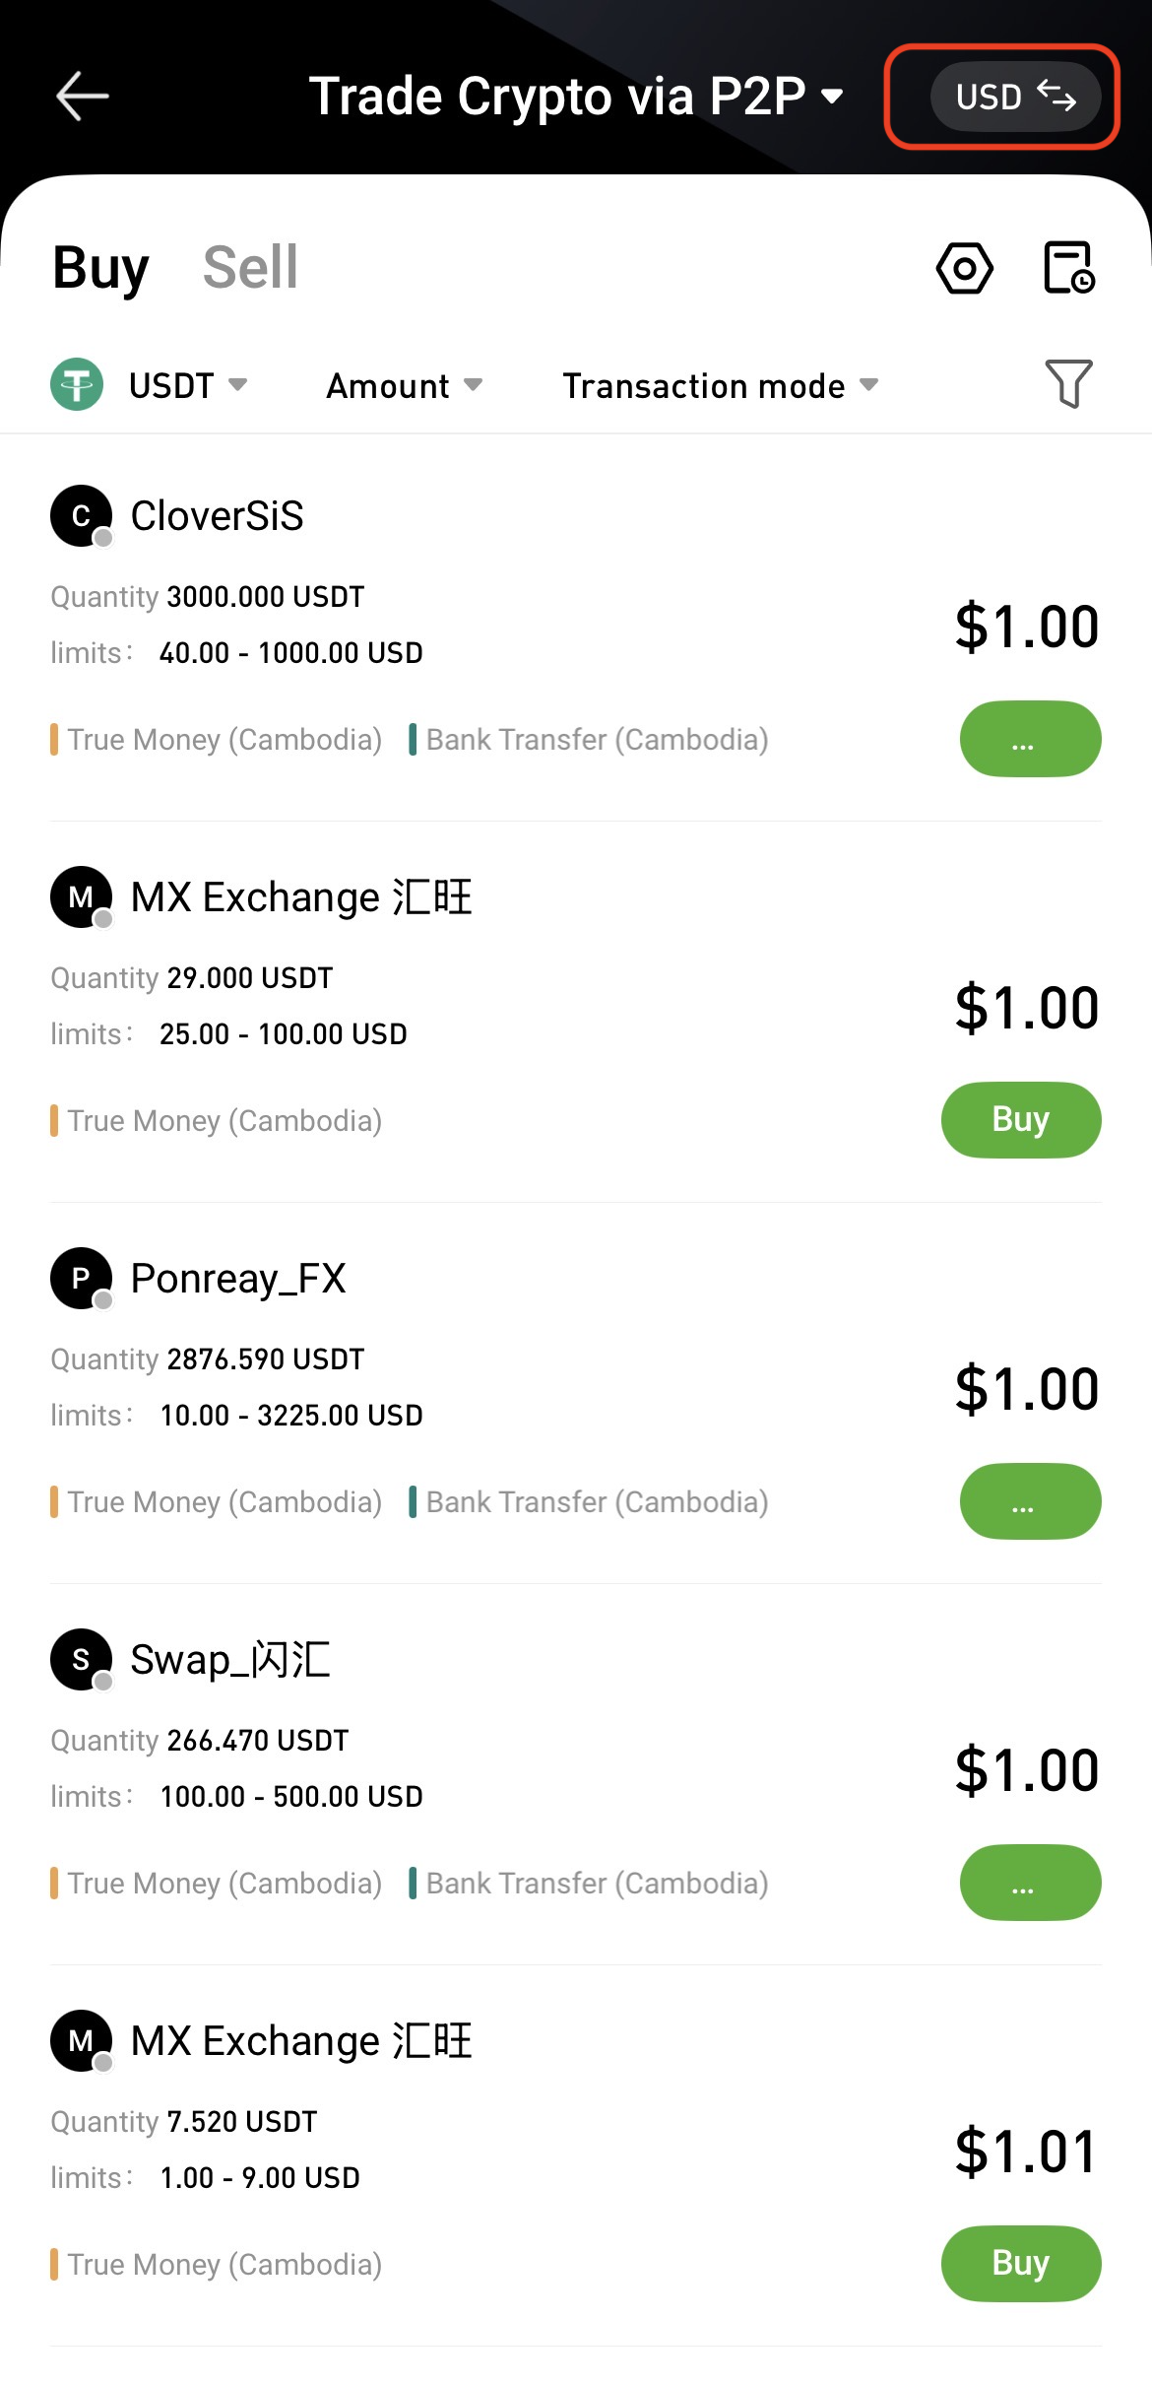Open the hexagon settings icon

(964, 268)
